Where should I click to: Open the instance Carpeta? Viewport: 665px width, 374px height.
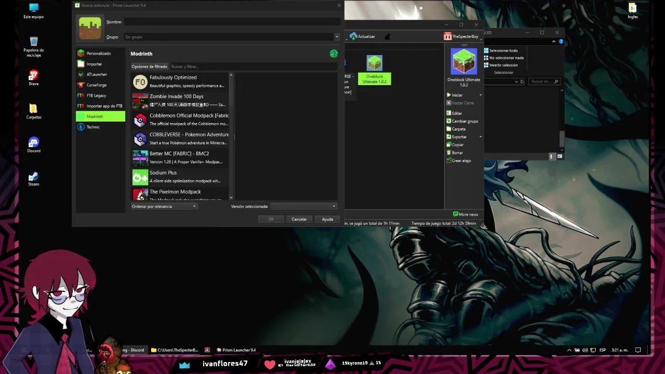coord(456,129)
